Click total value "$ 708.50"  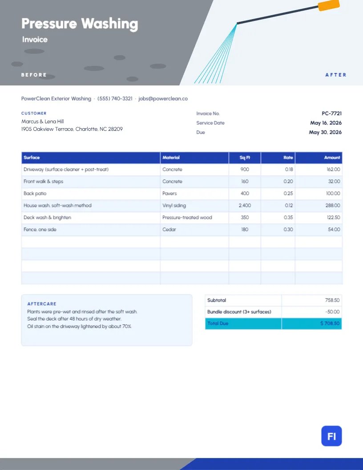pyautogui.click(x=330, y=324)
